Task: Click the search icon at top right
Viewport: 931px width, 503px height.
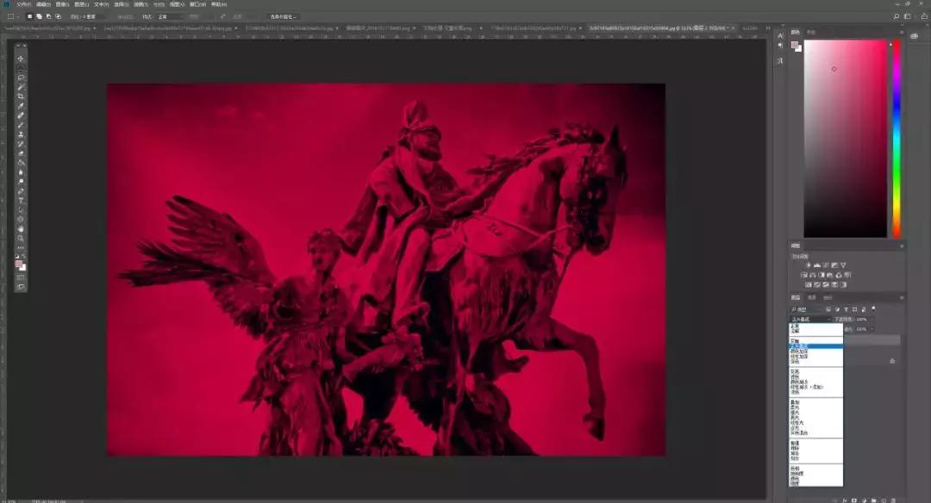Action: [x=896, y=16]
